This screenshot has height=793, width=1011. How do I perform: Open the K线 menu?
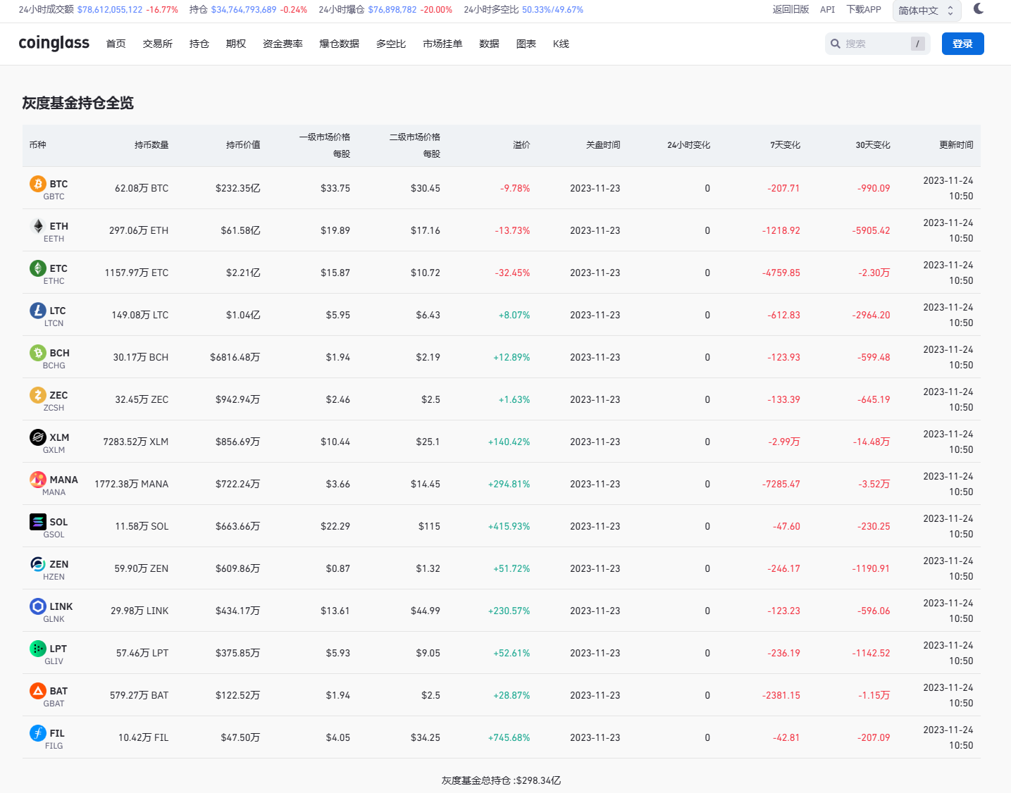(561, 44)
